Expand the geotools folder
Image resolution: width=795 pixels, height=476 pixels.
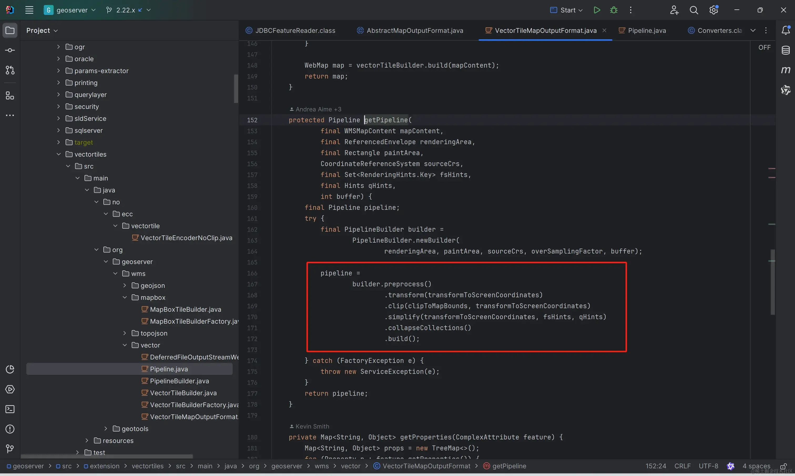(x=106, y=428)
